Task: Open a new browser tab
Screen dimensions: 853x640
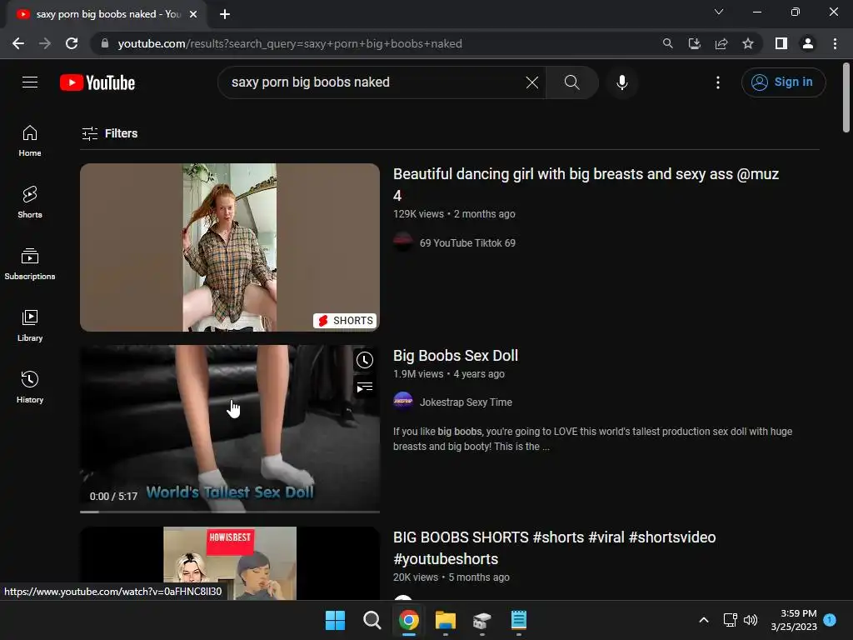Action: (225, 14)
